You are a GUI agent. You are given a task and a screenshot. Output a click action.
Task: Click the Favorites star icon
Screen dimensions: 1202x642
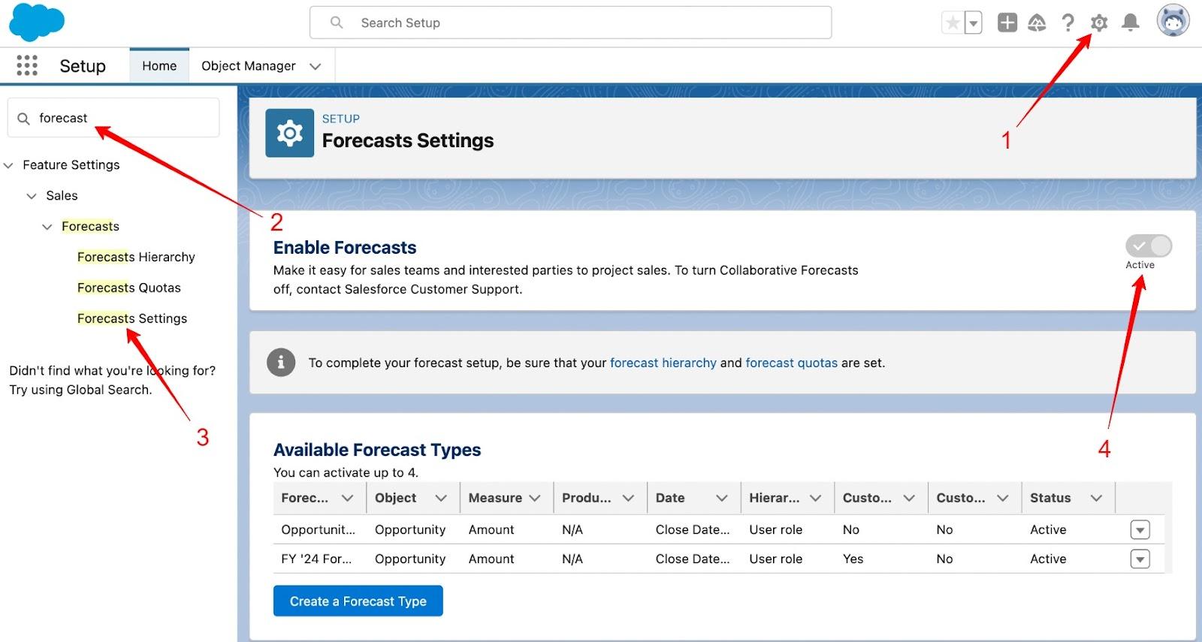(x=953, y=23)
